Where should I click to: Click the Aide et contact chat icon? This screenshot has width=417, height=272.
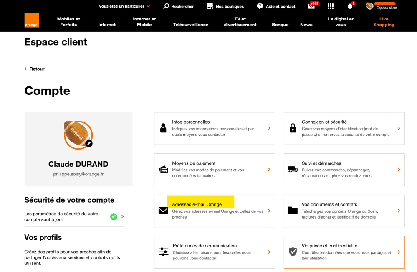(260, 6)
